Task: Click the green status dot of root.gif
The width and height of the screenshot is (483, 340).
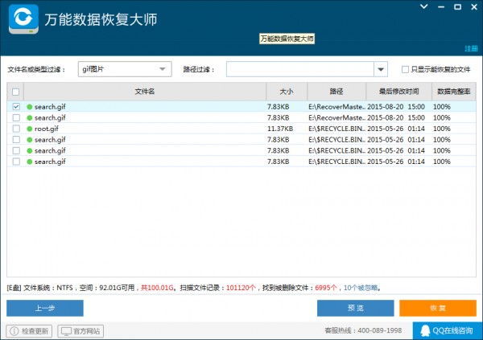Action: [x=30, y=129]
